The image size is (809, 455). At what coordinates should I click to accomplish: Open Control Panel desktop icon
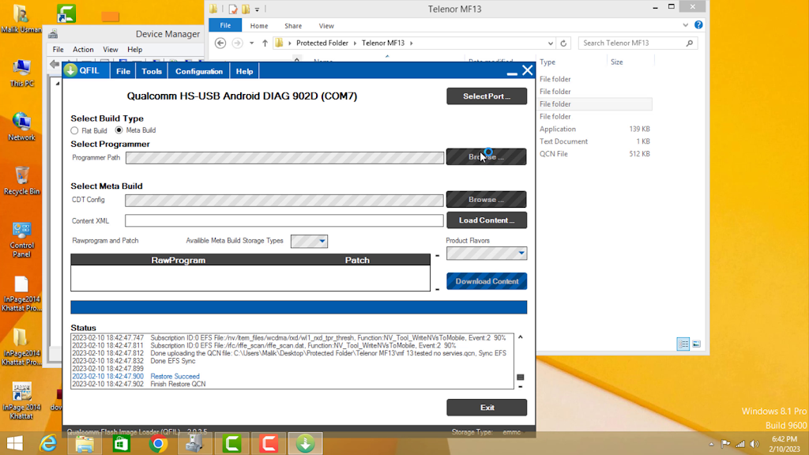click(x=21, y=240)
